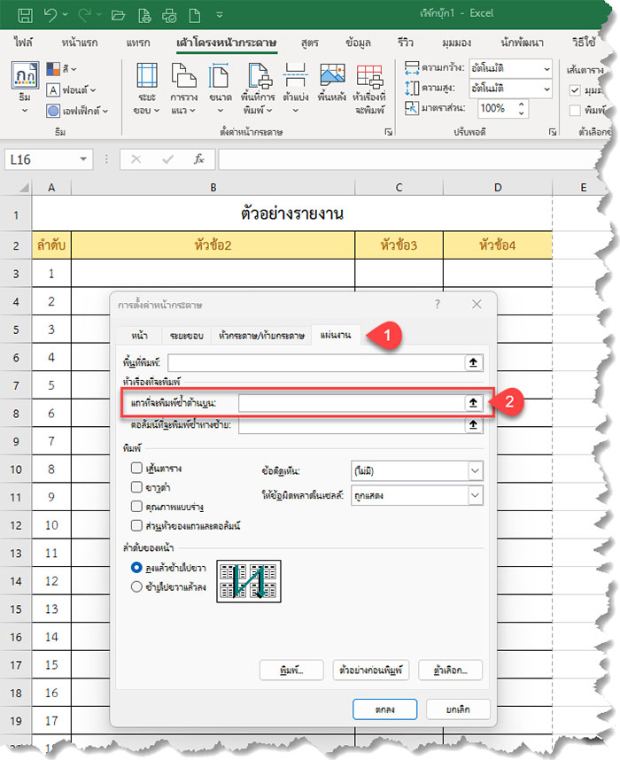This screenshot has height=760, width=620.
Task: Select the 'over, then down' (ข้ามไปขวาแล้วลง) radio button
Action: (x=136, y=586)
